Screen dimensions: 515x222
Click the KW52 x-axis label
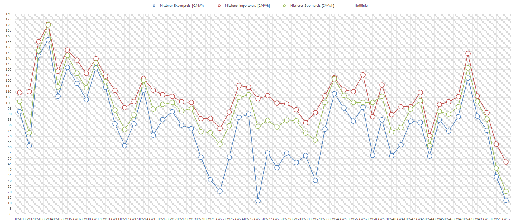506,219
